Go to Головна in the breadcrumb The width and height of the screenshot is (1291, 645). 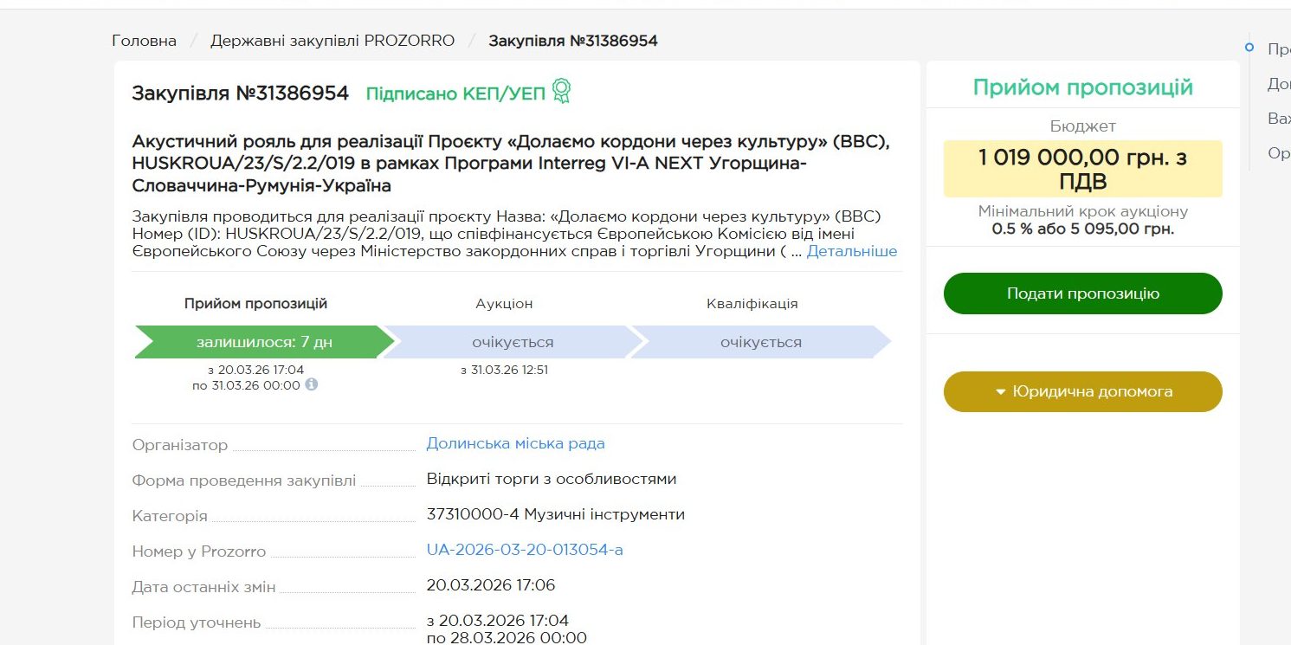click(144, 41)
